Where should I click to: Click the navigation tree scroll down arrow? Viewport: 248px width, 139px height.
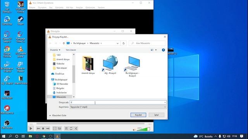[x=74, y=97]
